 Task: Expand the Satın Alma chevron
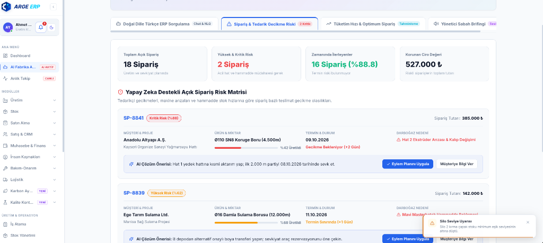[x=55, y=123]
